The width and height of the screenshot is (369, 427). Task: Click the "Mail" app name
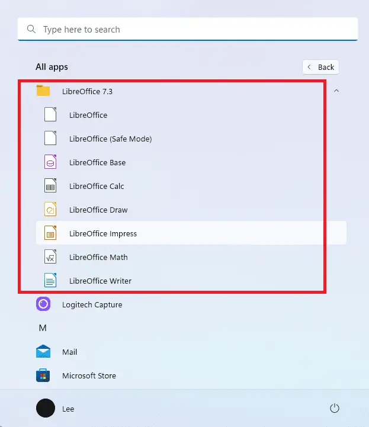click(69, 352)
